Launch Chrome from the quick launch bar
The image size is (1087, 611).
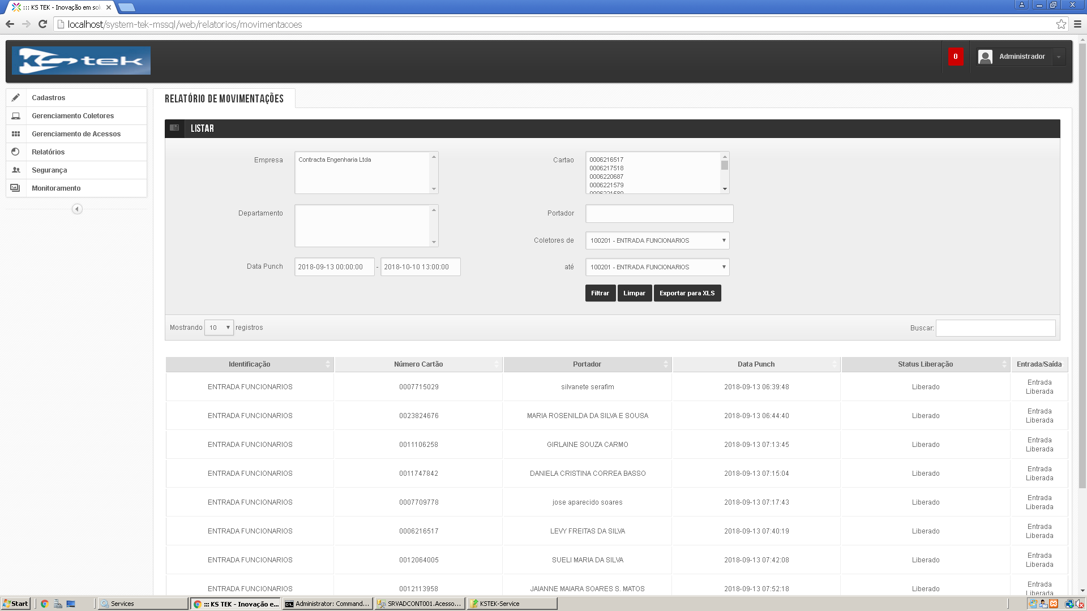[x=44, y=604]
